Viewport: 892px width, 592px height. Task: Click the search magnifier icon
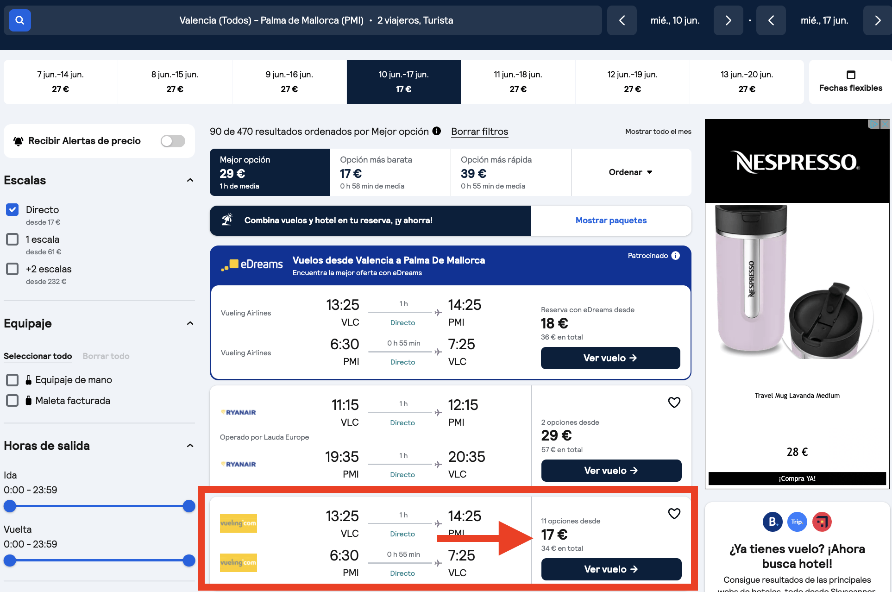[19, 20]
